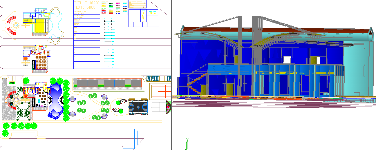Click the blue figure-eight swimming pool

coord(56,101)
